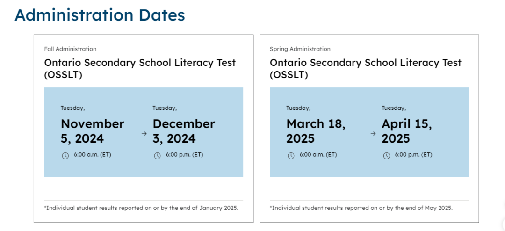This screenshot has width=505, height=231.
Task: Click the Spring OSSLT test title
Action: (x=365, y=68)
